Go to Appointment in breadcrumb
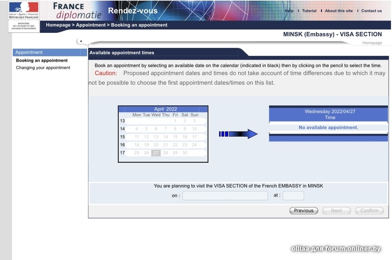This screenshot has width=392, height=260. tap(91, 25)
